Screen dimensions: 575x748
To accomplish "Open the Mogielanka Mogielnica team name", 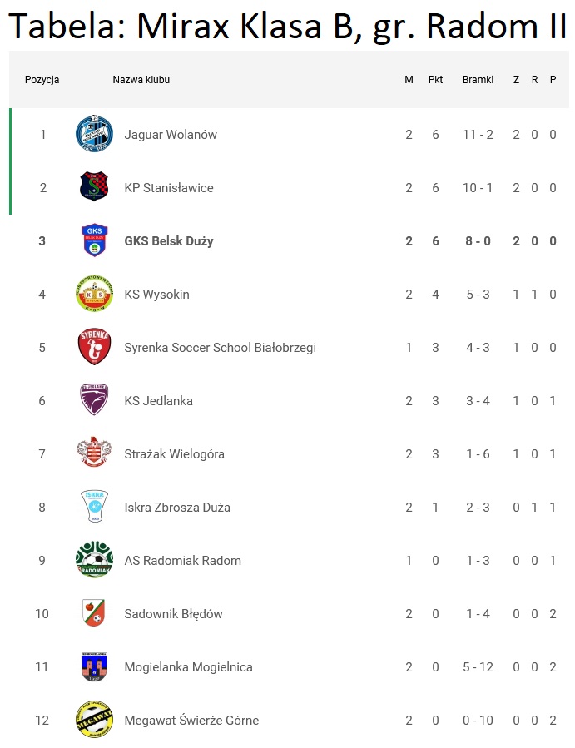I will [x=188, y=667].
